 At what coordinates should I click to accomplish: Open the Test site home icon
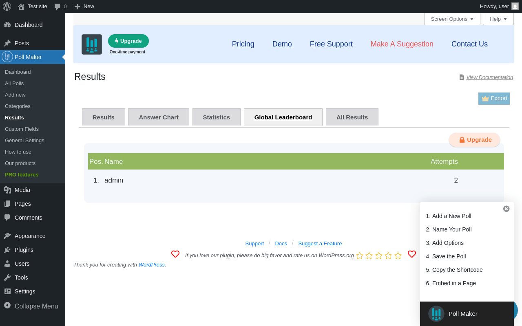point(21,7)
